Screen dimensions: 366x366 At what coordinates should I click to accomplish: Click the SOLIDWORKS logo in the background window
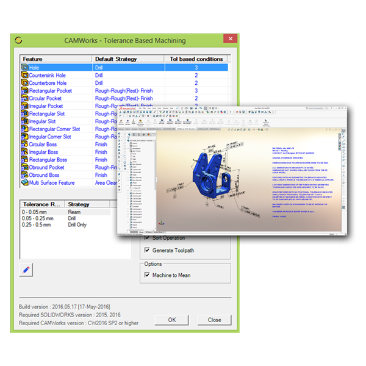(127, 109)
